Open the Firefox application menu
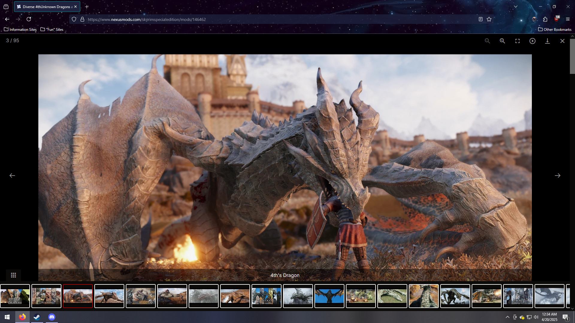 click(568, 19)
